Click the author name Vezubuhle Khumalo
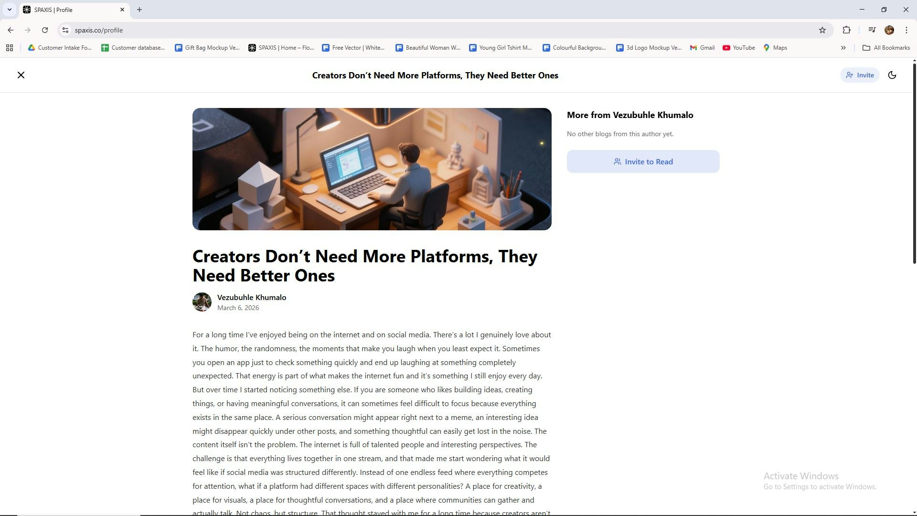Viewport: 917px width, 516px height. [x=252, y=297]
